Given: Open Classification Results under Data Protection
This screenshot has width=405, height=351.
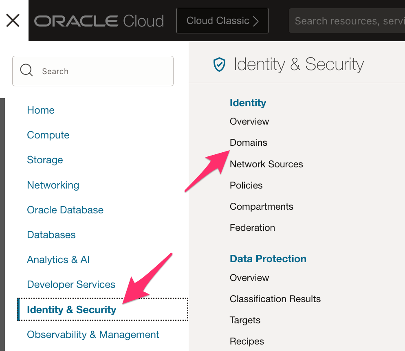Looking at the screenshot, I should point(275,299).
